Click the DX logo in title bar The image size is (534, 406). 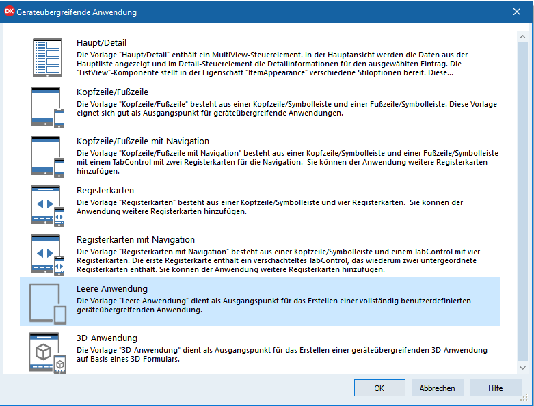click(10, 12)
